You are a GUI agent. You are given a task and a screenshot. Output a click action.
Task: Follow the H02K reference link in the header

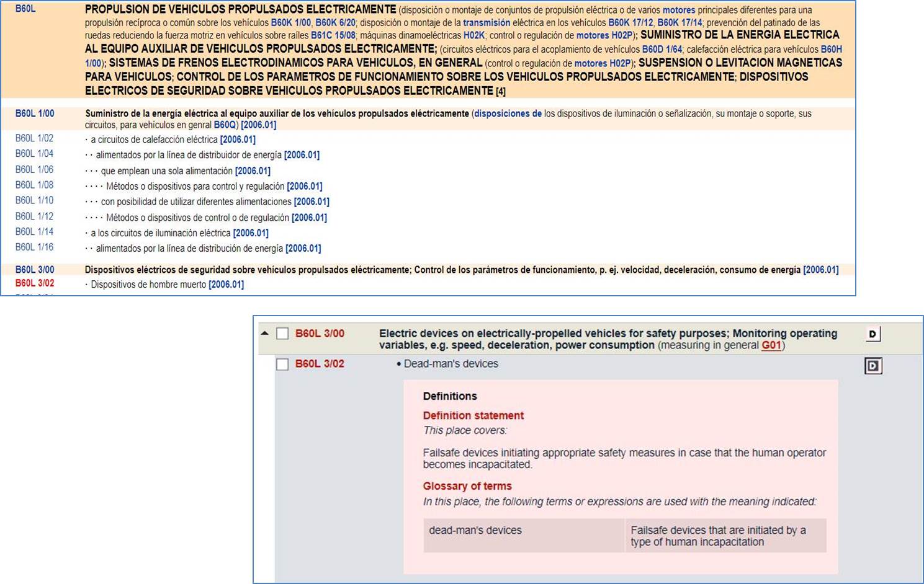pos(474,36)
